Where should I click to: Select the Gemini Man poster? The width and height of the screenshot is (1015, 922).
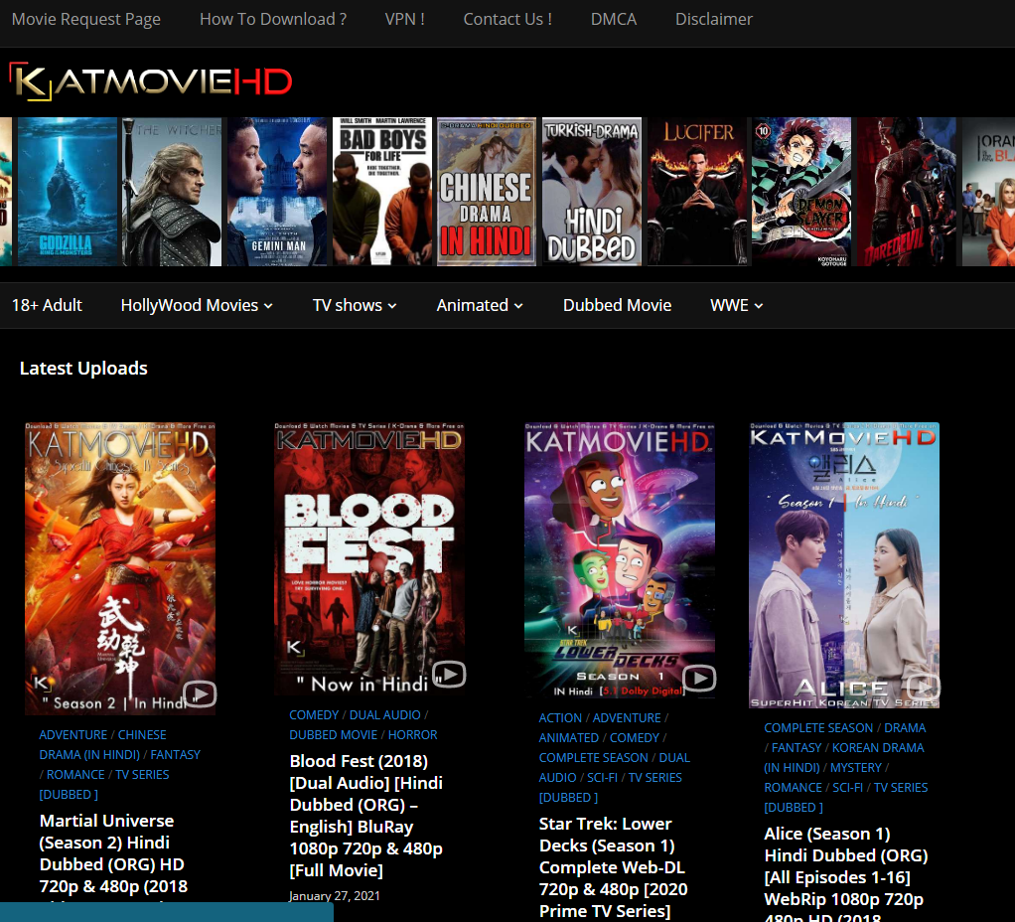(x=277, y=192)
